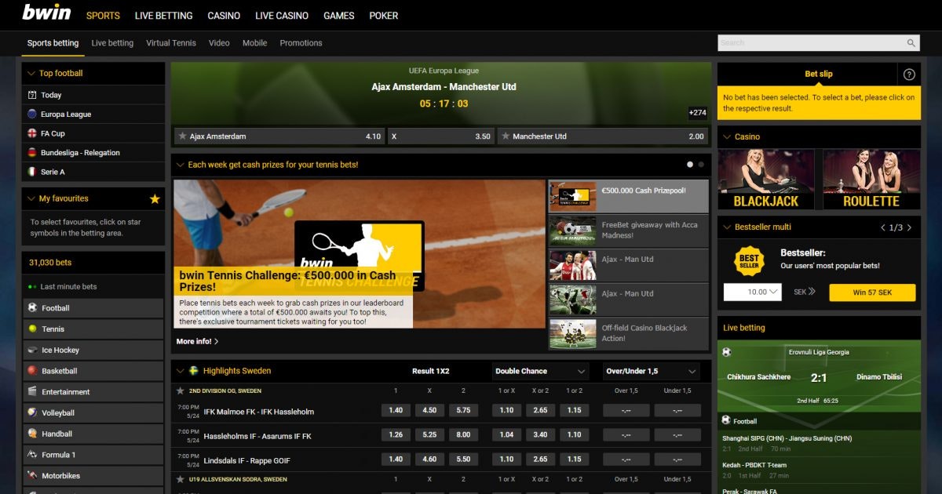
Task: Click the Blackjack casino thumbnail
Action: 765,180
